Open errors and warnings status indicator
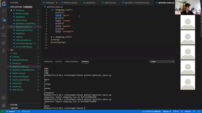 click(26, 111)
